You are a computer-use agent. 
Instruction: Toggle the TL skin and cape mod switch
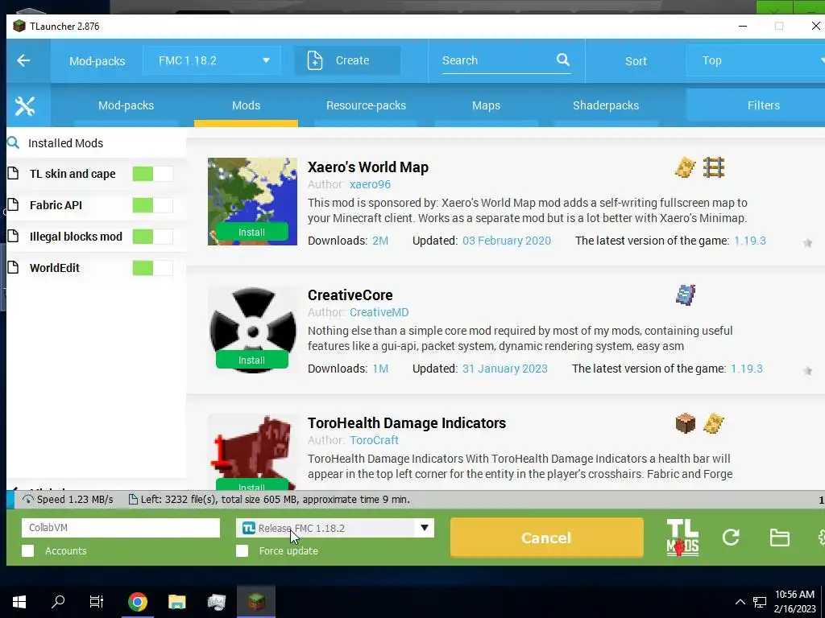[x=152, y=174]
